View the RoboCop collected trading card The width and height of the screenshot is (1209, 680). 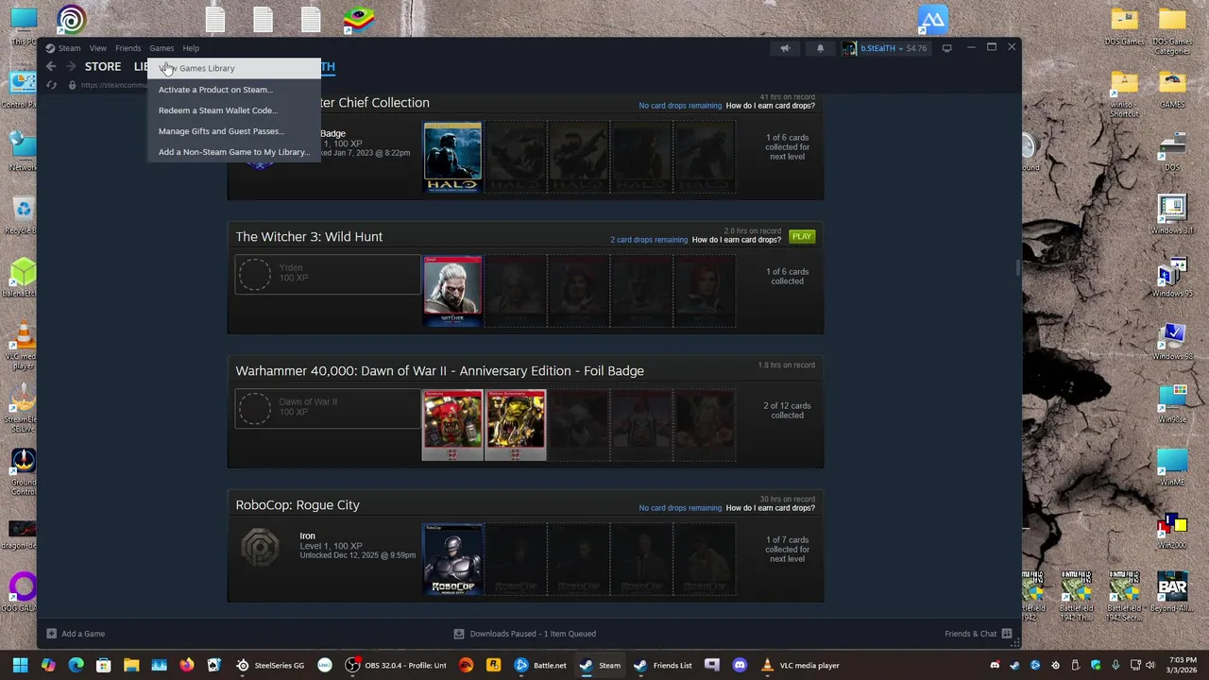pyautogui.click(x=452, y=559)
